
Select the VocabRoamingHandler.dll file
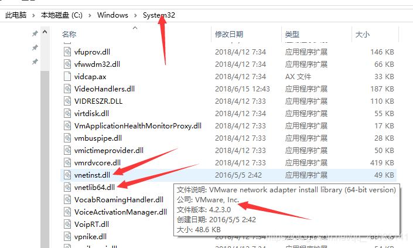(119, 199)
